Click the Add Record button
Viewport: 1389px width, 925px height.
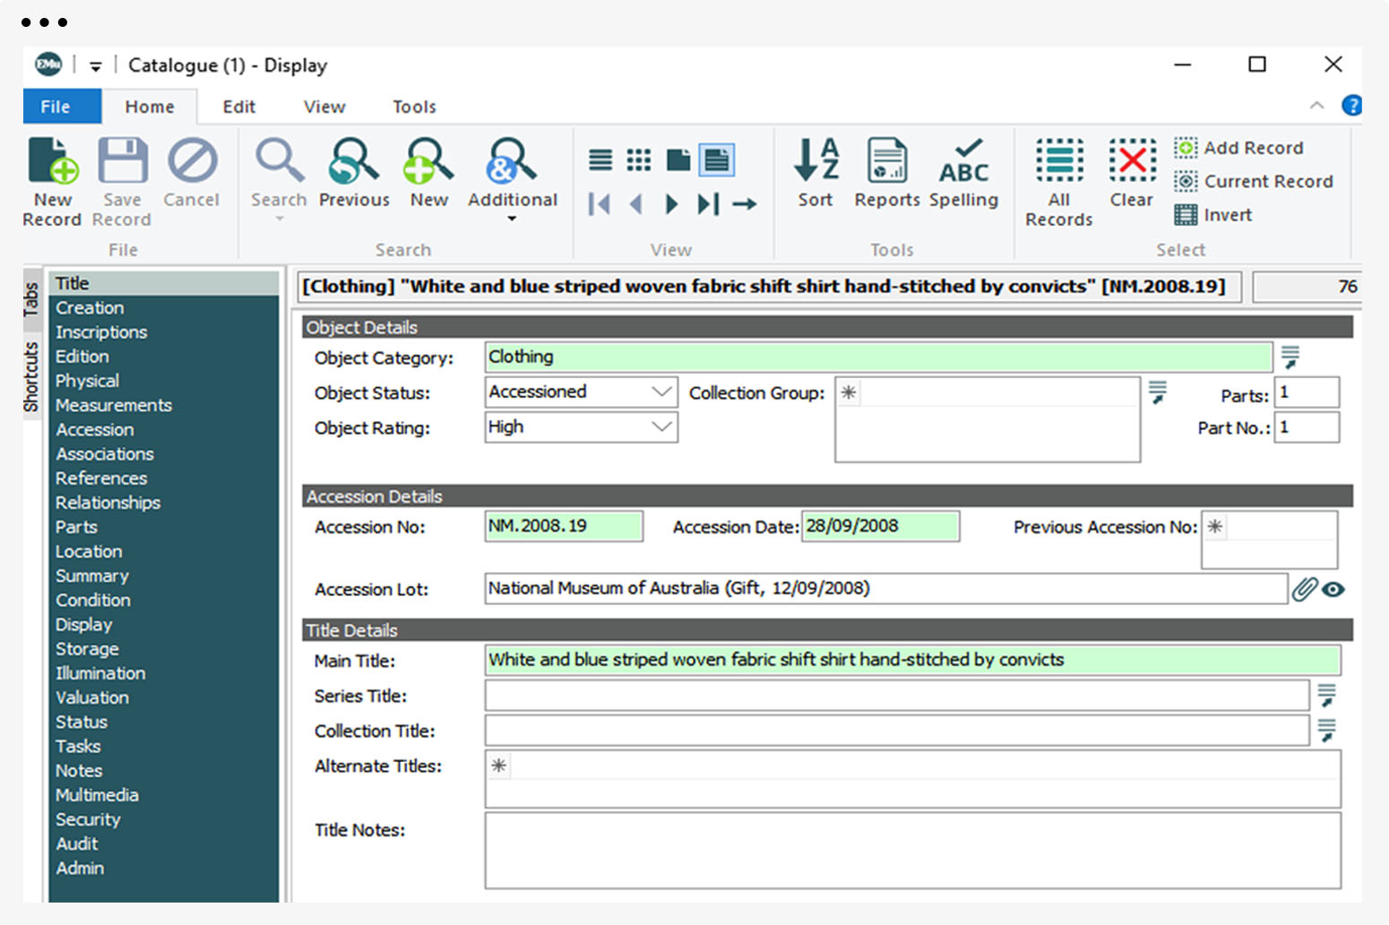[x=1240, y=148]
